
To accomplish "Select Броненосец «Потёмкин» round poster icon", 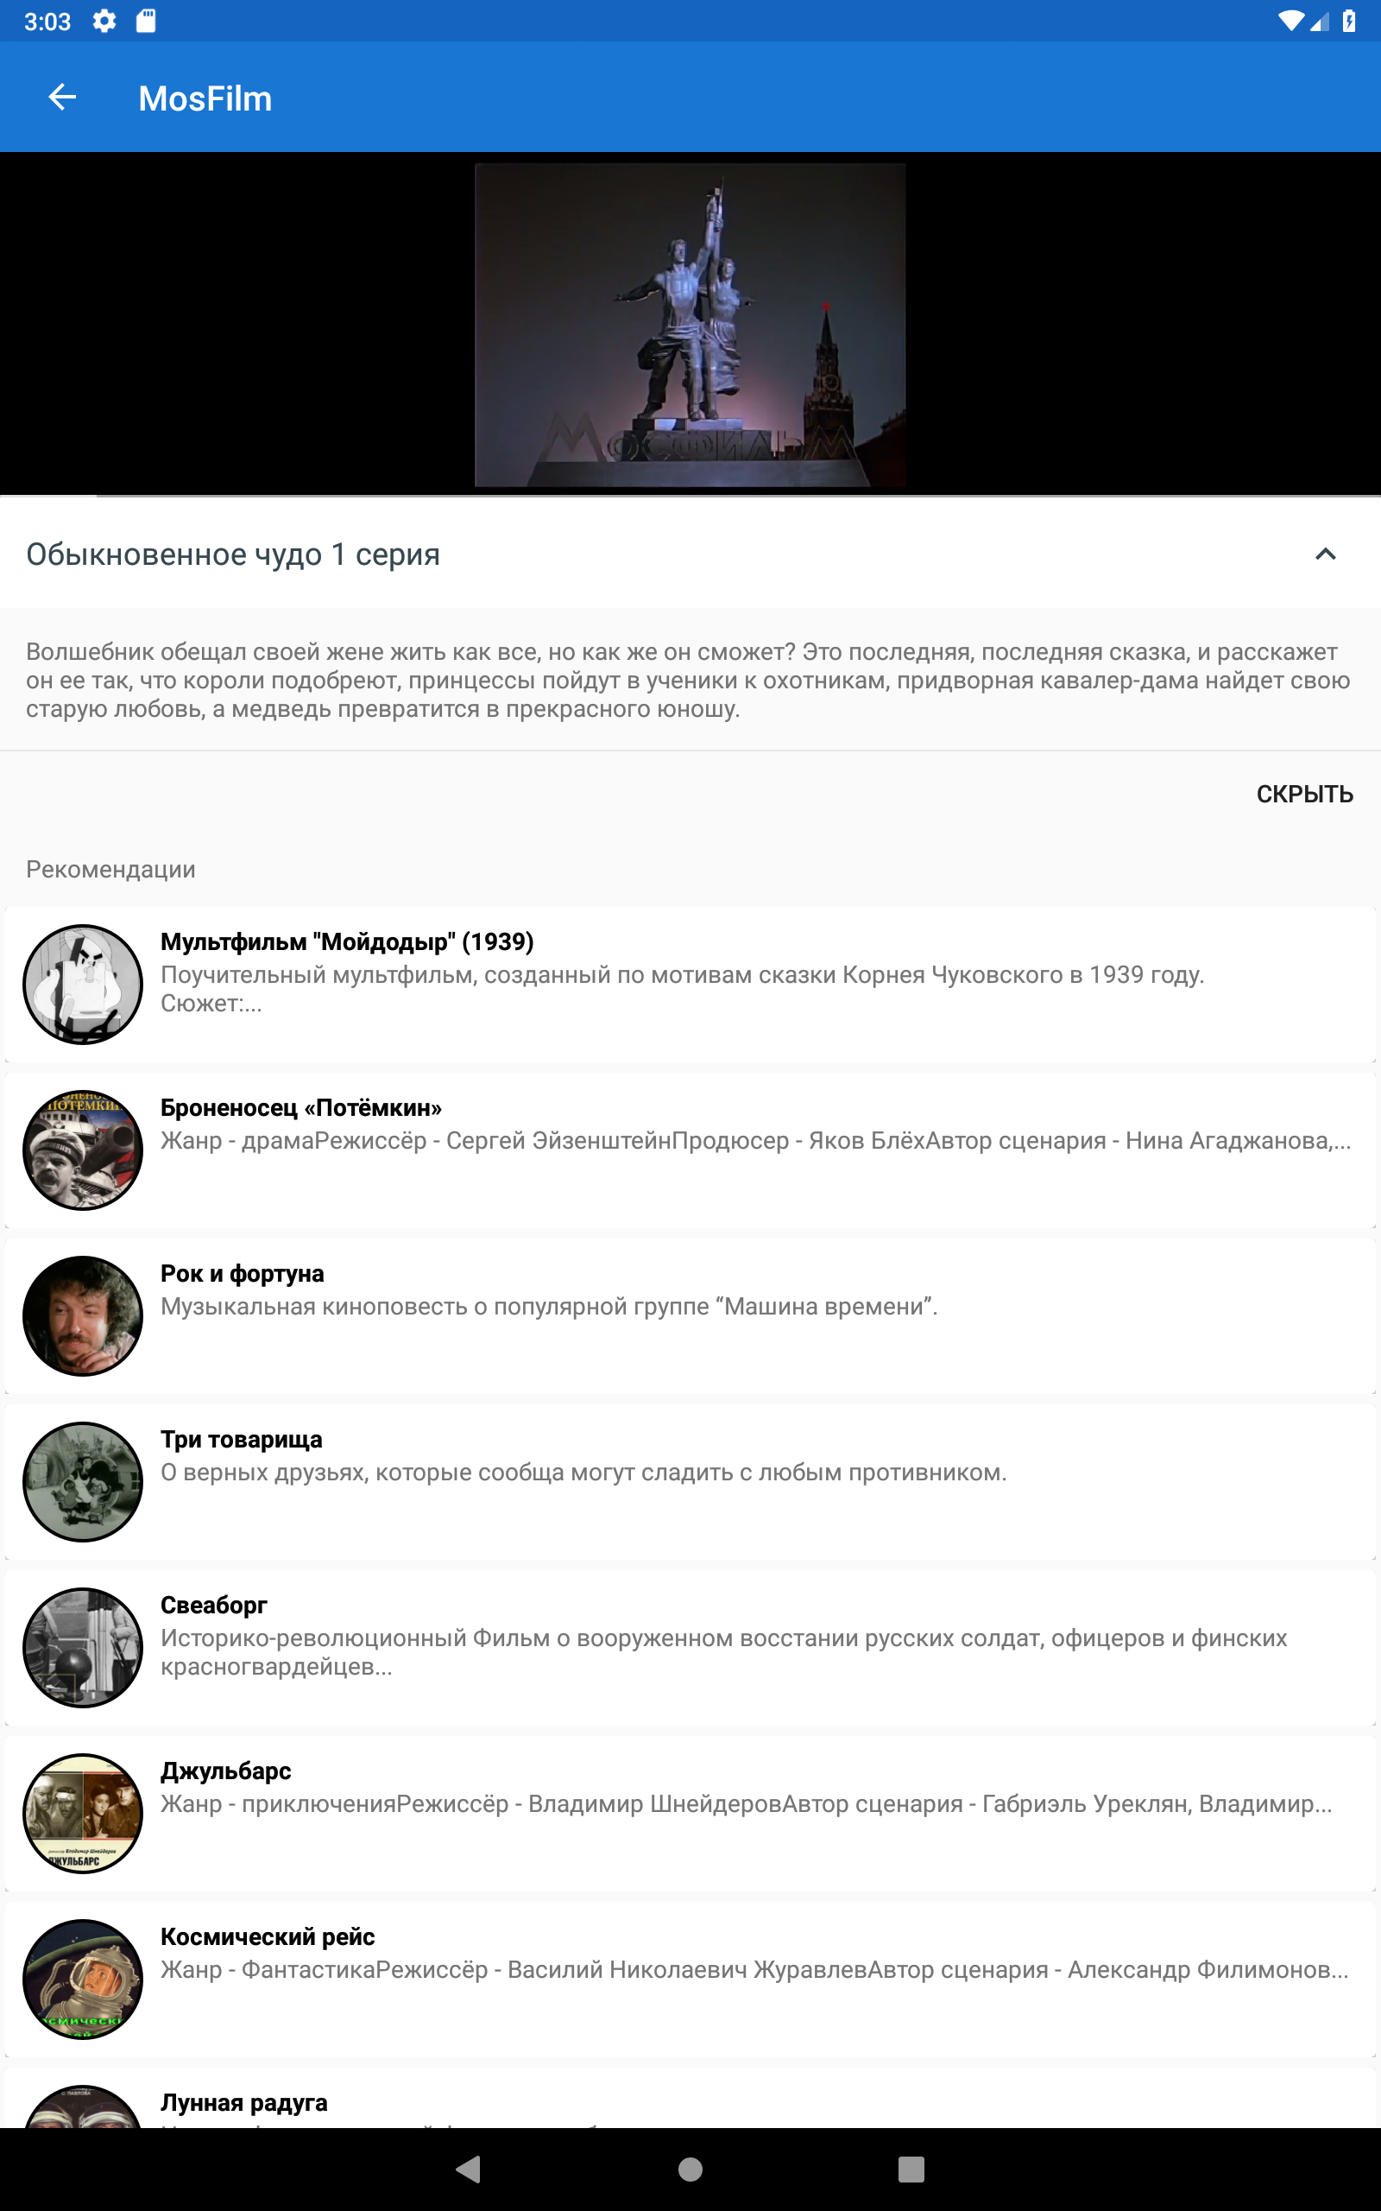I will point(82,1150).
